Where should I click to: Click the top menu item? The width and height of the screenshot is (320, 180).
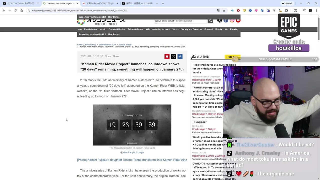(x=80, y=29)
